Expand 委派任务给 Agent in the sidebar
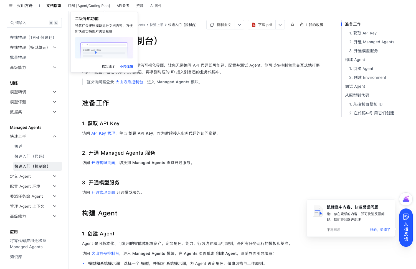The width and height of the screenshot is (416, 269). coord(55,196)
